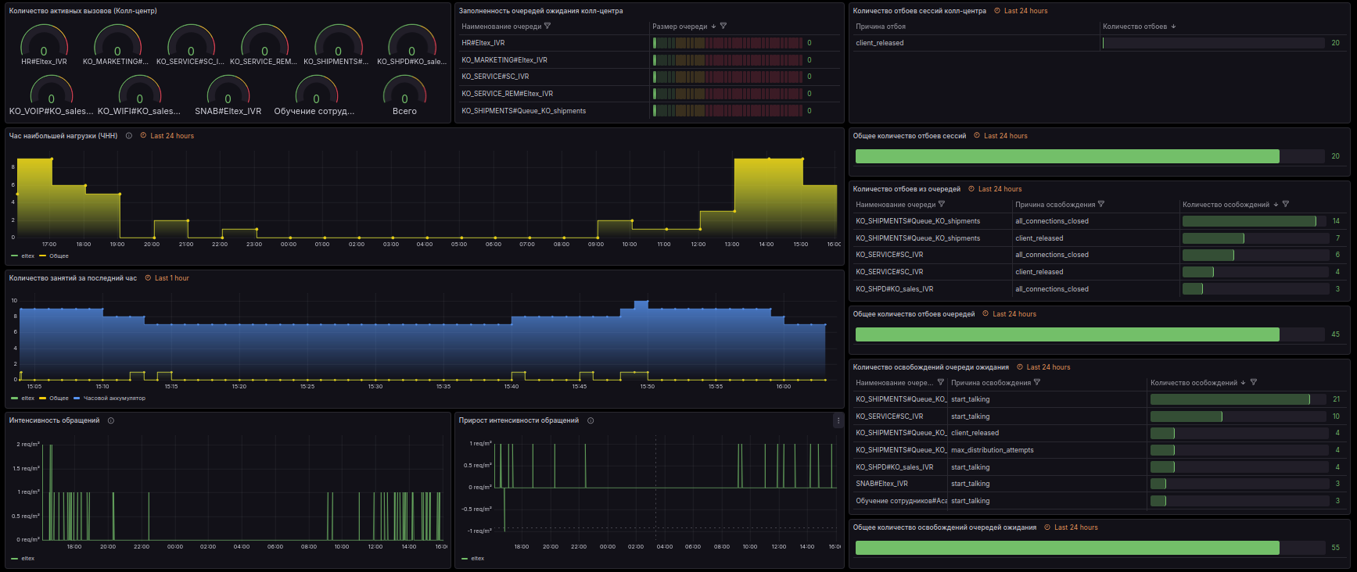Click Last 1 hour time override label
This screenshot has width=1357, height=572.
tap(171, 278)
